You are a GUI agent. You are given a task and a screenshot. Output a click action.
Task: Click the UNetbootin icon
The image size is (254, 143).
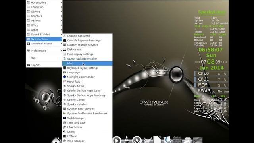(65, 127)
